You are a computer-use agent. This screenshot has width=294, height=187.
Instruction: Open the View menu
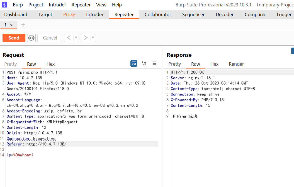coord(101,5)
